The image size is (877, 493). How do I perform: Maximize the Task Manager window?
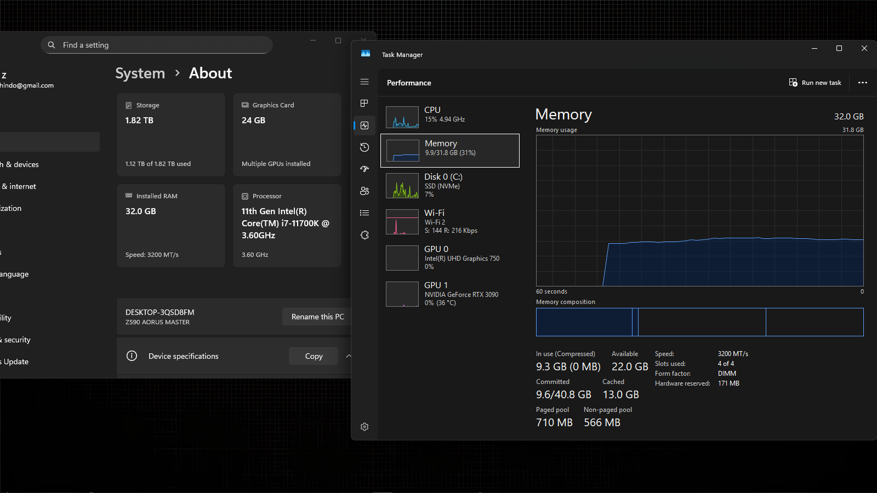(839, 48)
